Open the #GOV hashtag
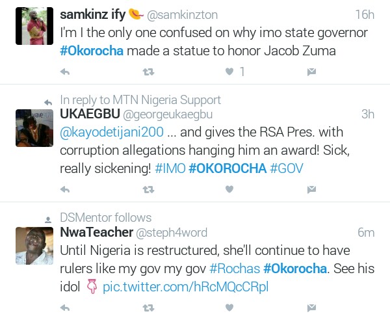 (287, 168)
